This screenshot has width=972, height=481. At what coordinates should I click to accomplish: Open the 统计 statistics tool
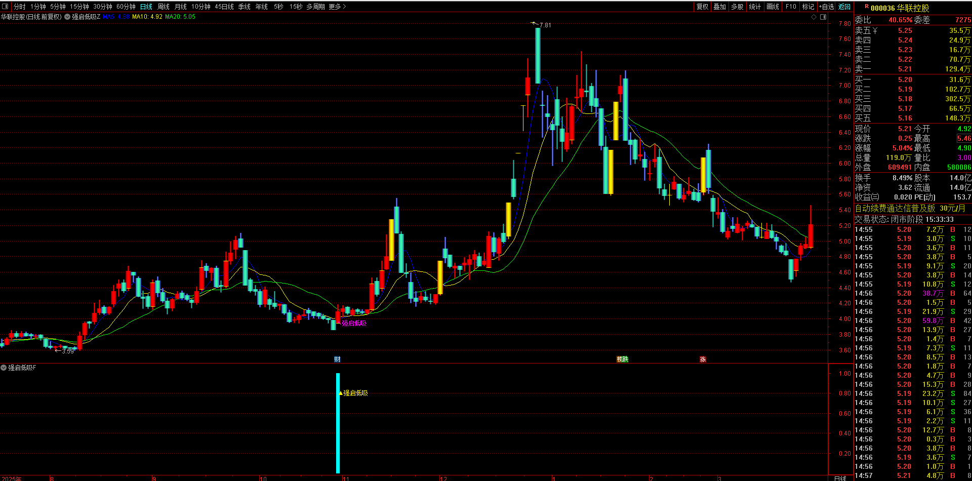(755, 7)
